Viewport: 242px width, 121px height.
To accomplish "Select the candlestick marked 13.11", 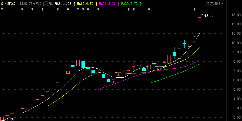I will pos(200,18).
